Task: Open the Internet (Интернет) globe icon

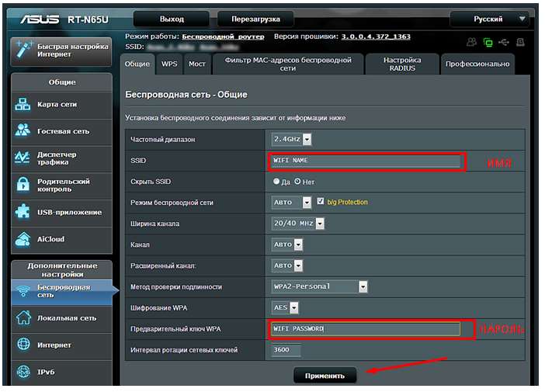Action: click(23, 345)
